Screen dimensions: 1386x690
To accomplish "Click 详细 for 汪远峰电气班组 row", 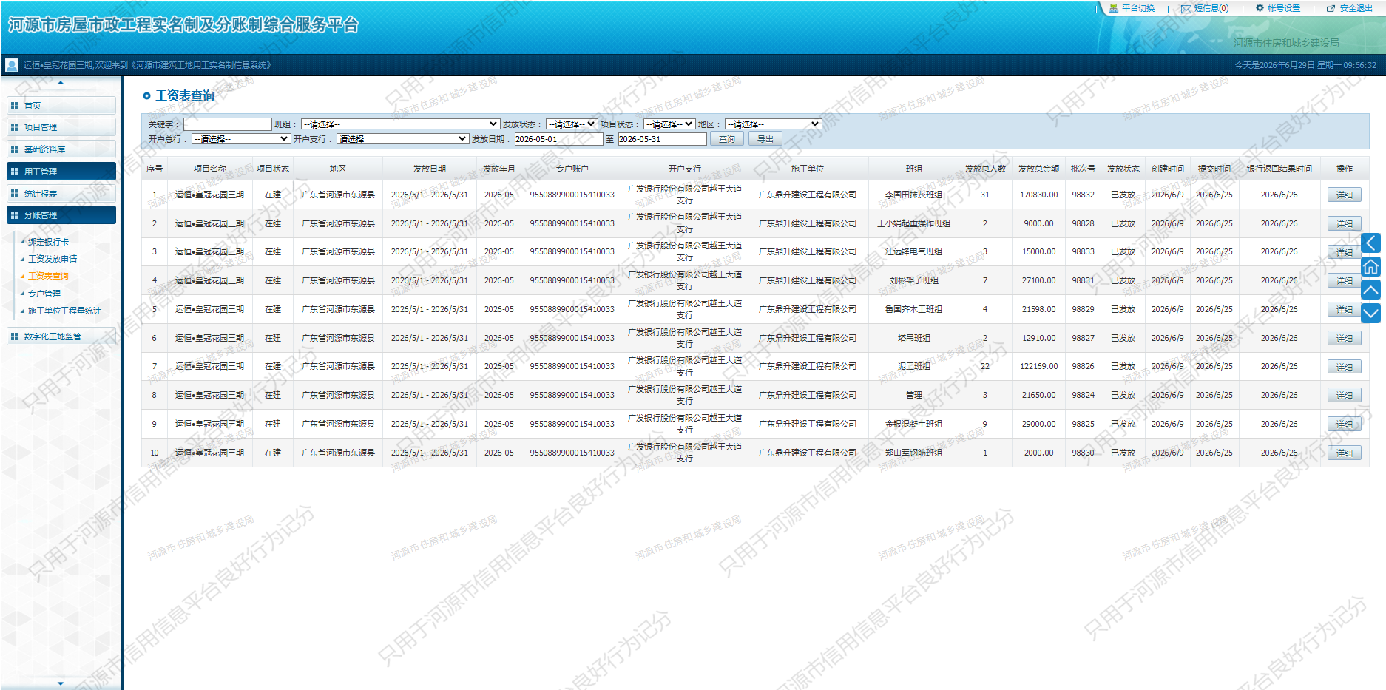I will click(1345, 252).
